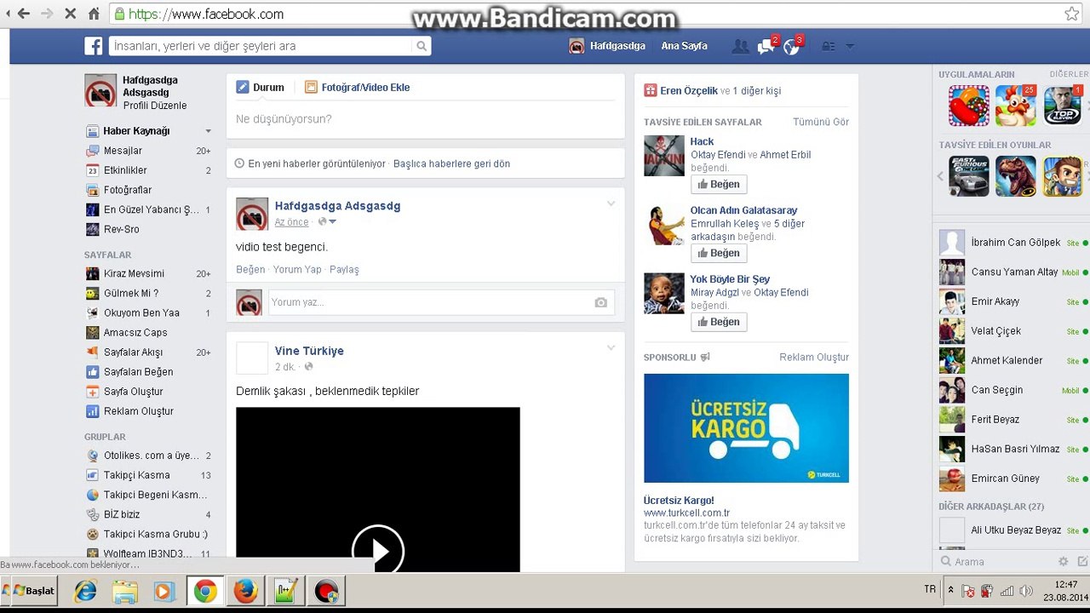Viewport: 1090px width, 613px height.
Task: Click the volume icon in system tray
Action: [x=1026, y=591]
